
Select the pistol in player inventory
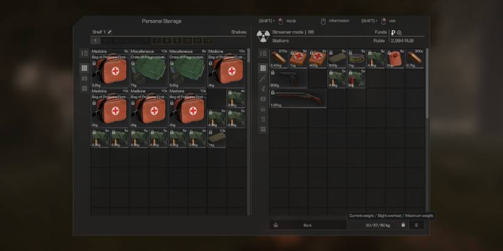tap(288, 80)
